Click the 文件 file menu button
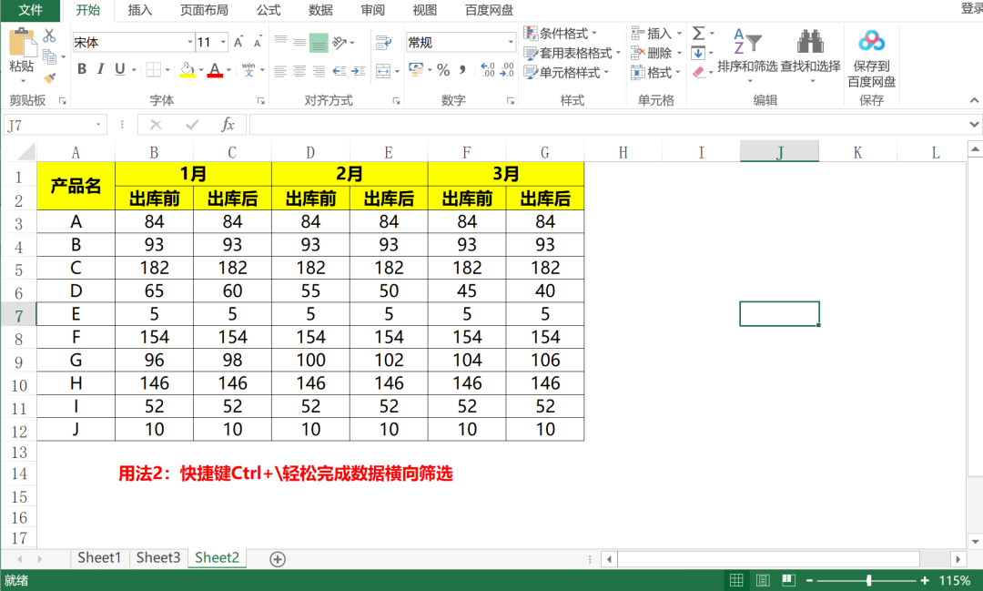Viewport: 983px width, 591px height. tap(31, 10)
